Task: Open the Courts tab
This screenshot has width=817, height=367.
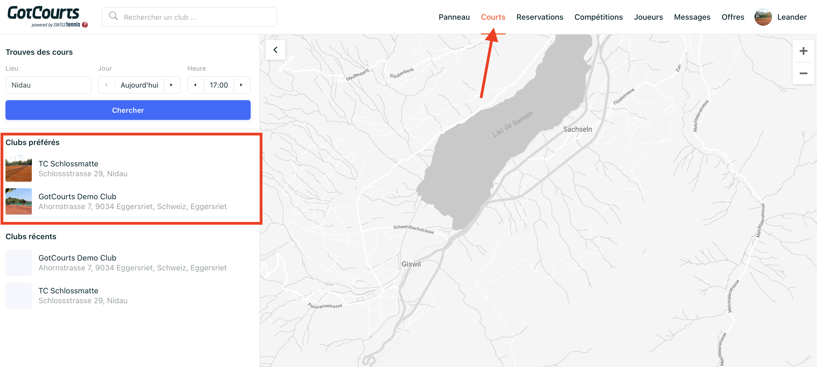Action: [493, 17]
